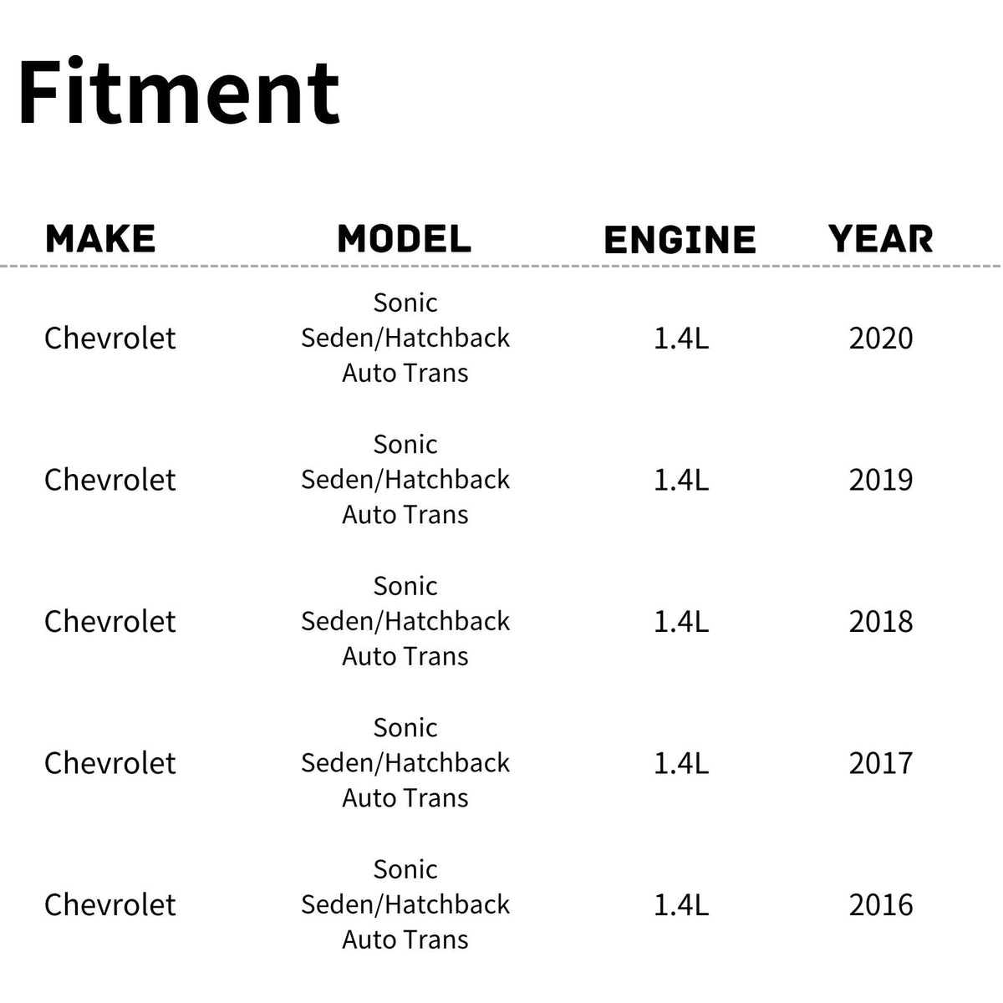Select the 2020 year cell

point(881,339)
